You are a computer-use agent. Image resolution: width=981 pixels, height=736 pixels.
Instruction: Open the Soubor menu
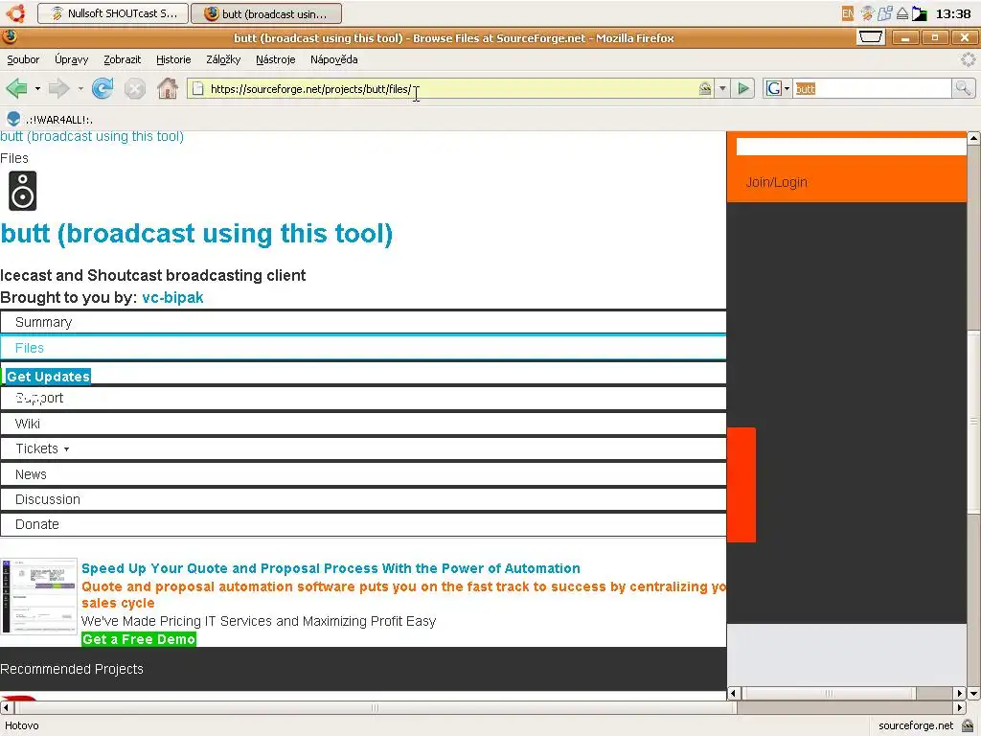tap(23, 59)
